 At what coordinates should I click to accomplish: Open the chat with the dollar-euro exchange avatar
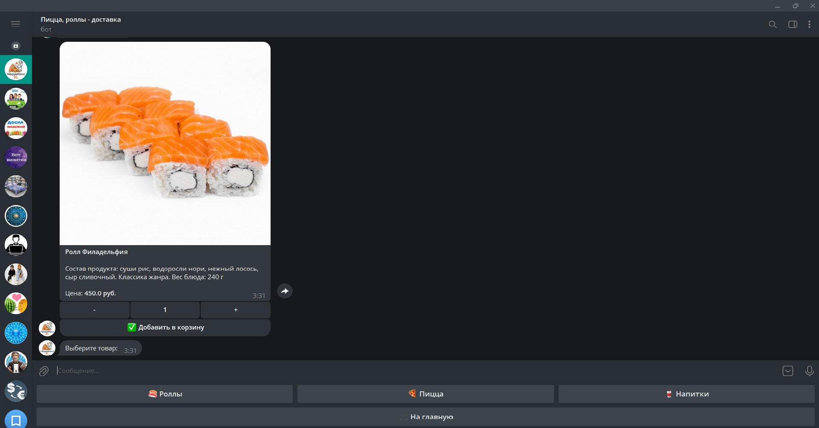(16, 391)
